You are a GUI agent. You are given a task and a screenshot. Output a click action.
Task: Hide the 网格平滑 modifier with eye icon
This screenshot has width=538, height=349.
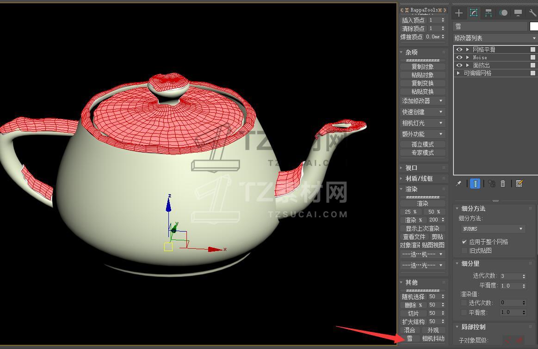coord(459,49)
